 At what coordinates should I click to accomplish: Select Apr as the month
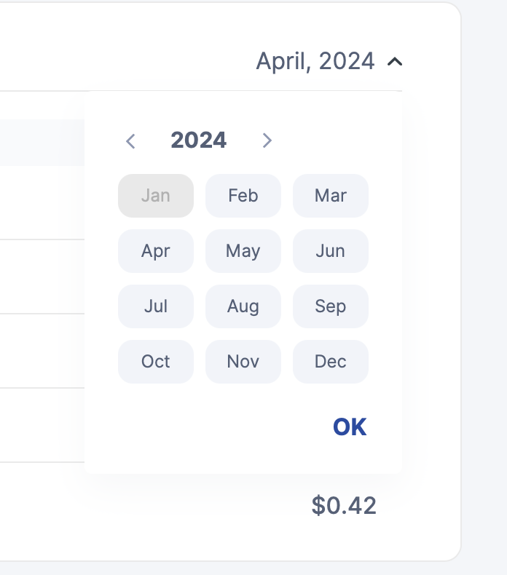tap(156, 251)
